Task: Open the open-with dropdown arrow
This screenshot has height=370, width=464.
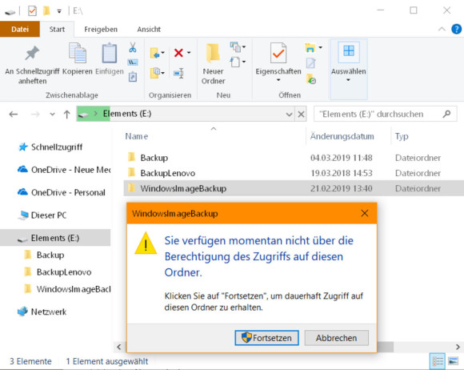Action: 321,47
